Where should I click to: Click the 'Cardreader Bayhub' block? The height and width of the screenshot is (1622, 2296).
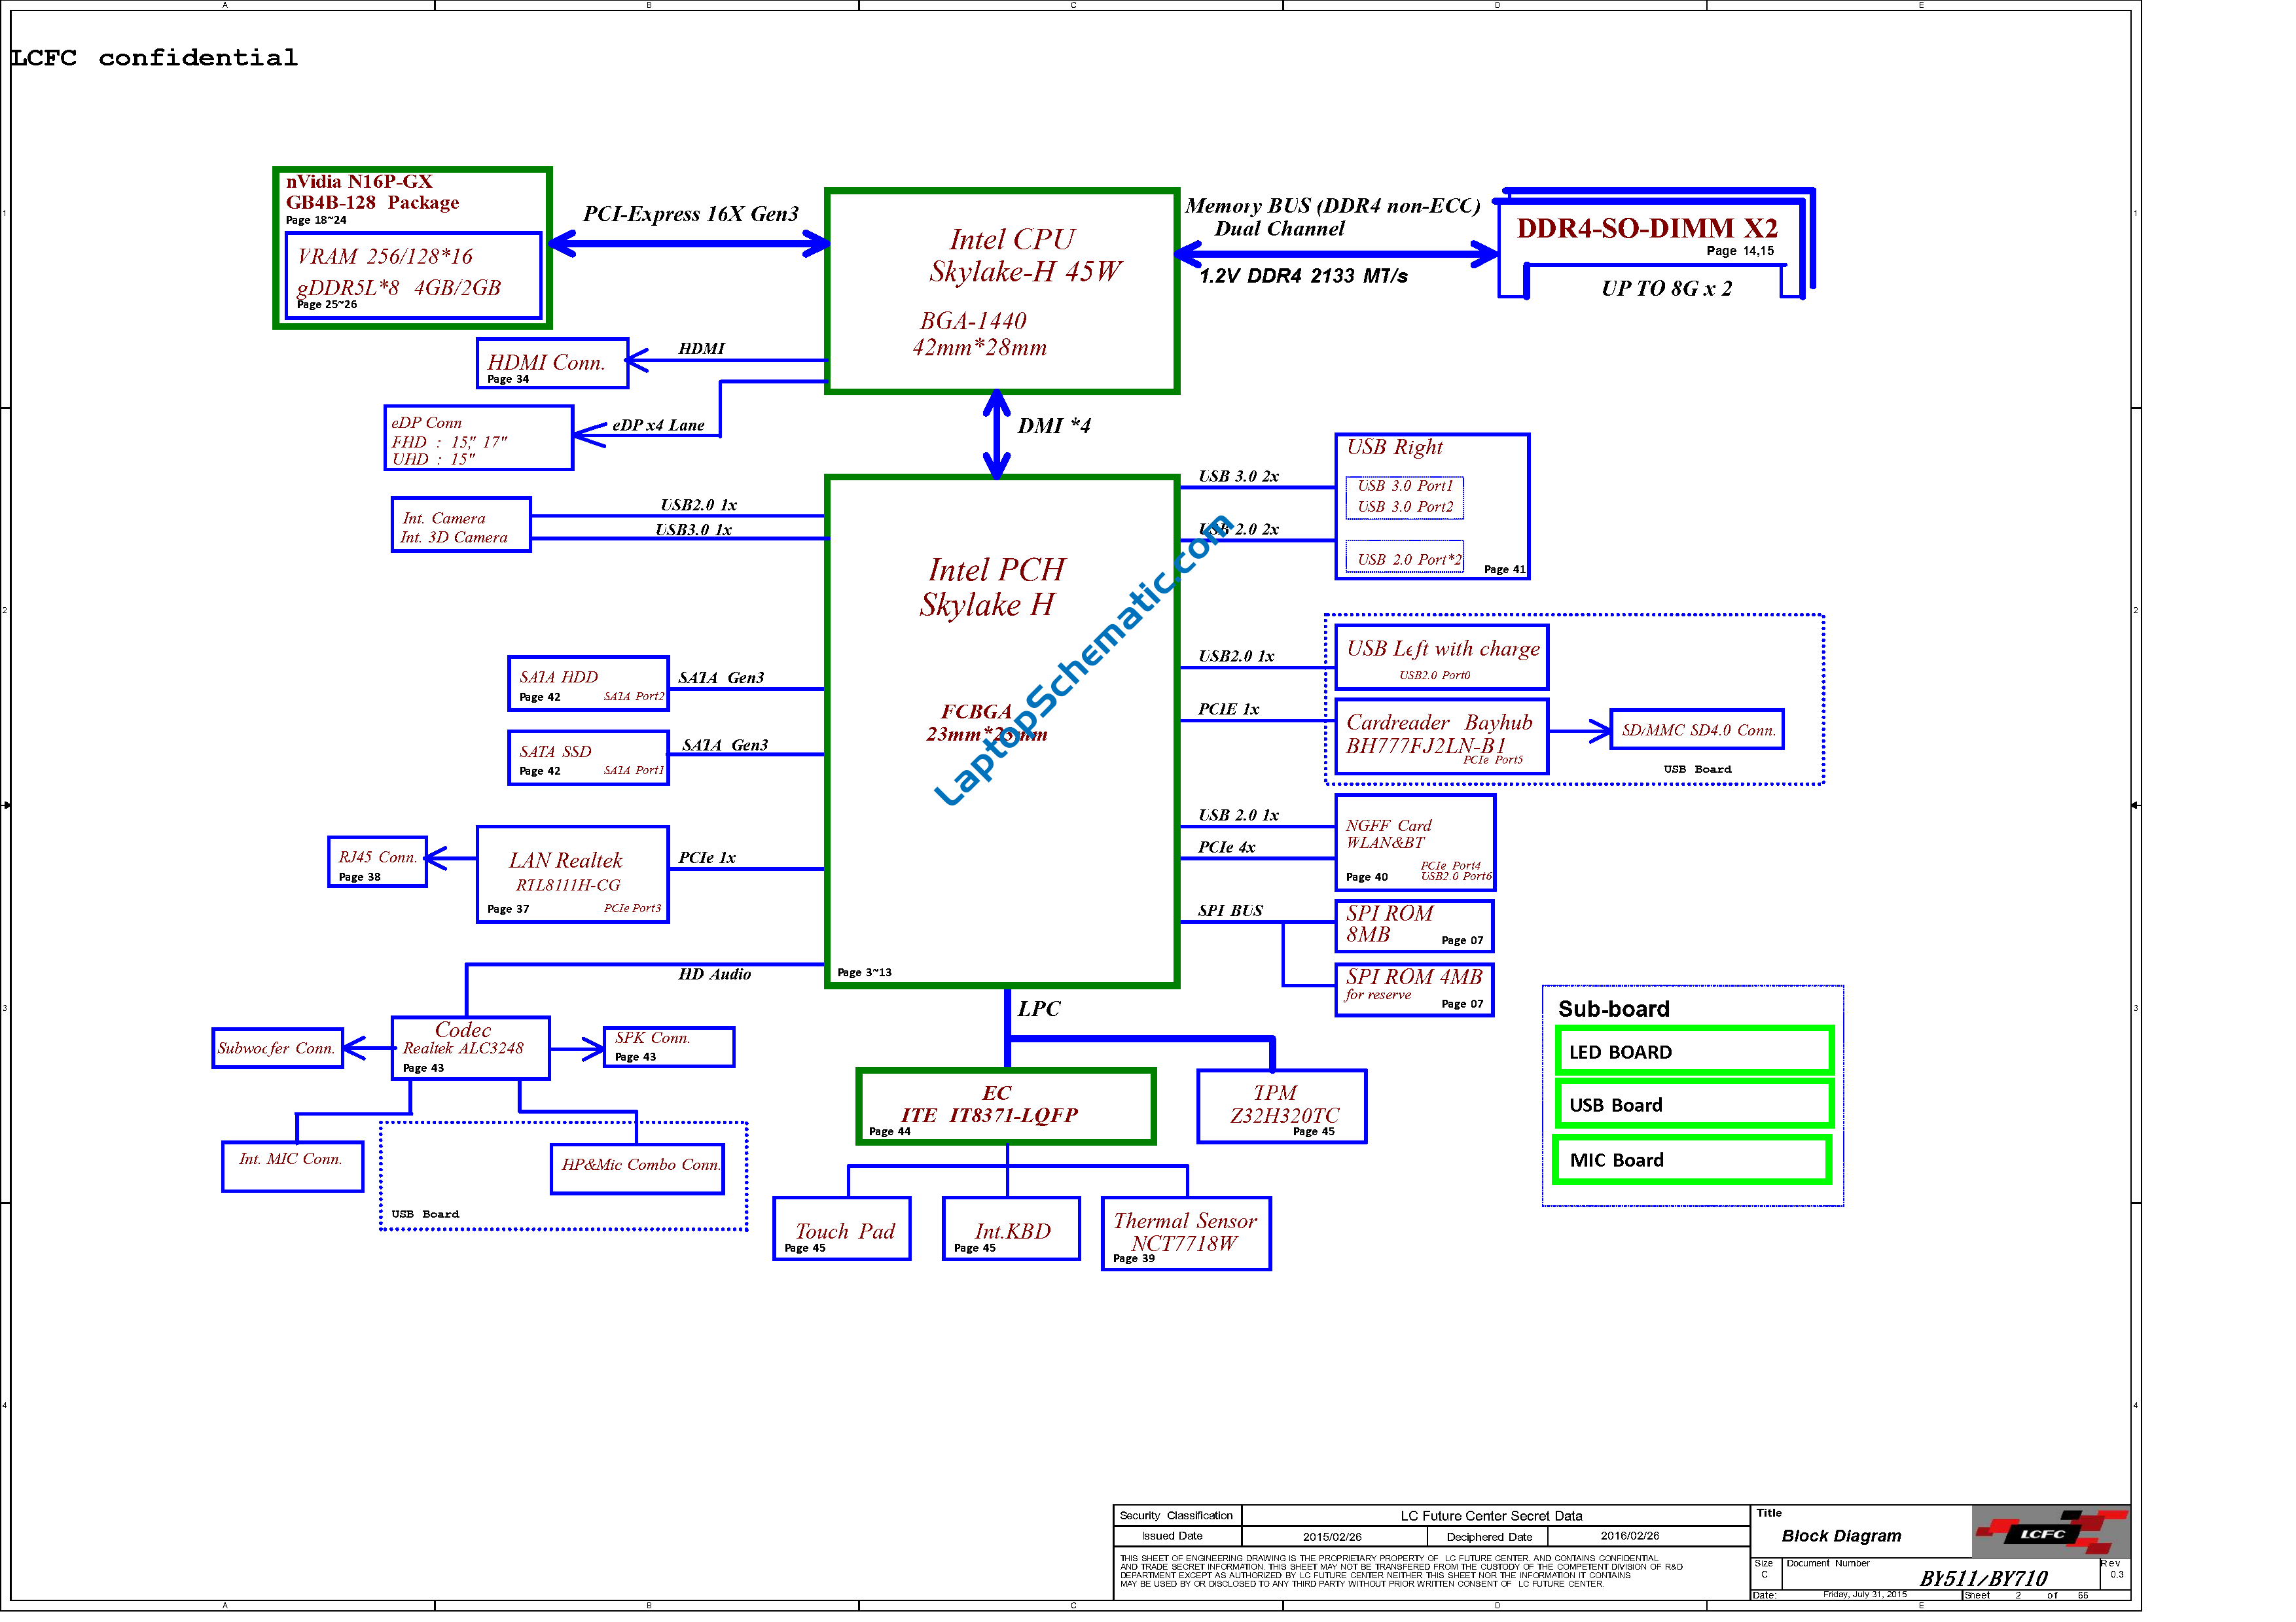click(x=1442, y=737)
